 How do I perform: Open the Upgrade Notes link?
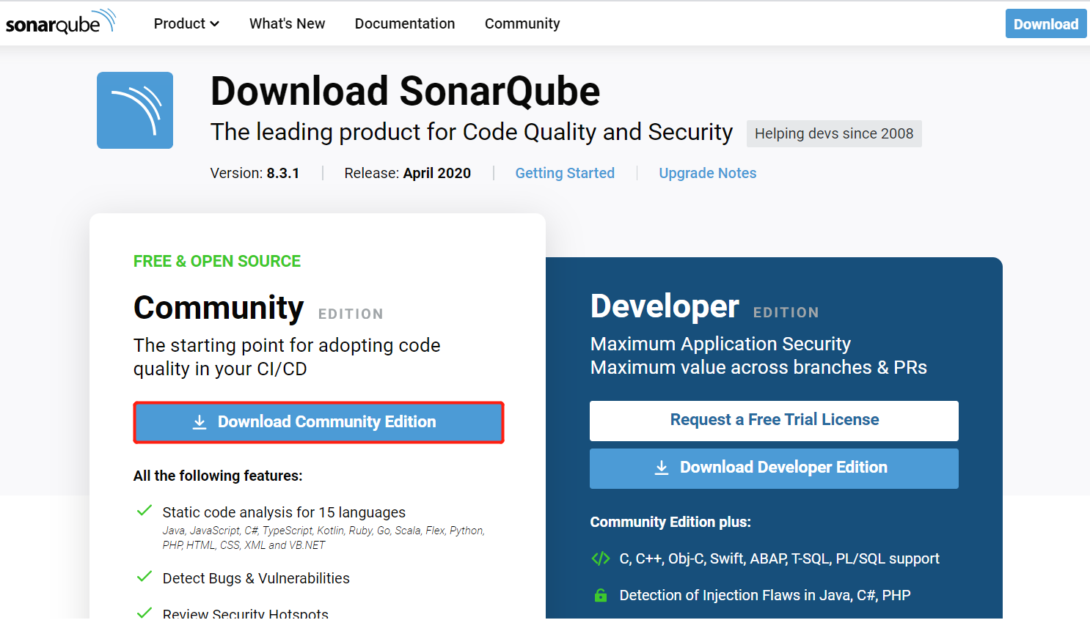(x=707, y=173)
